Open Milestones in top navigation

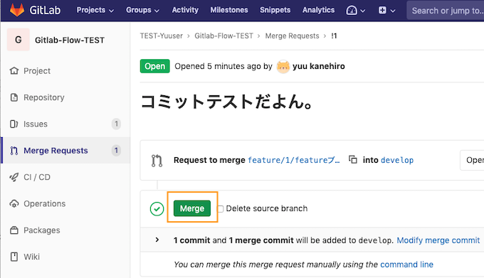pos(229,10)
